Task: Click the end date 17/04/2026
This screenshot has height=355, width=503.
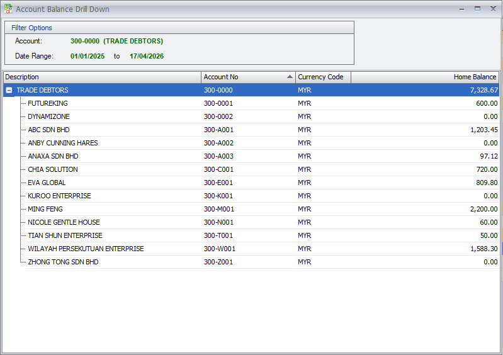Action: 147,56
